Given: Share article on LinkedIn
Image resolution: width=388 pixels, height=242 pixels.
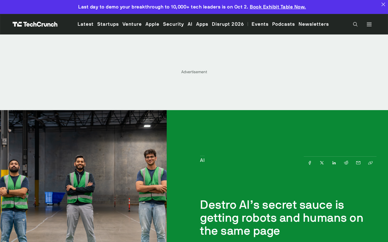Looking at the screenshot, I should (x=334, y=163).
